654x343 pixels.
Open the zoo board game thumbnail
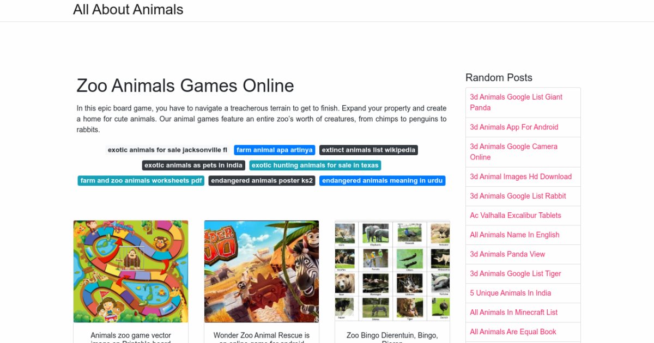pos(131,271)
